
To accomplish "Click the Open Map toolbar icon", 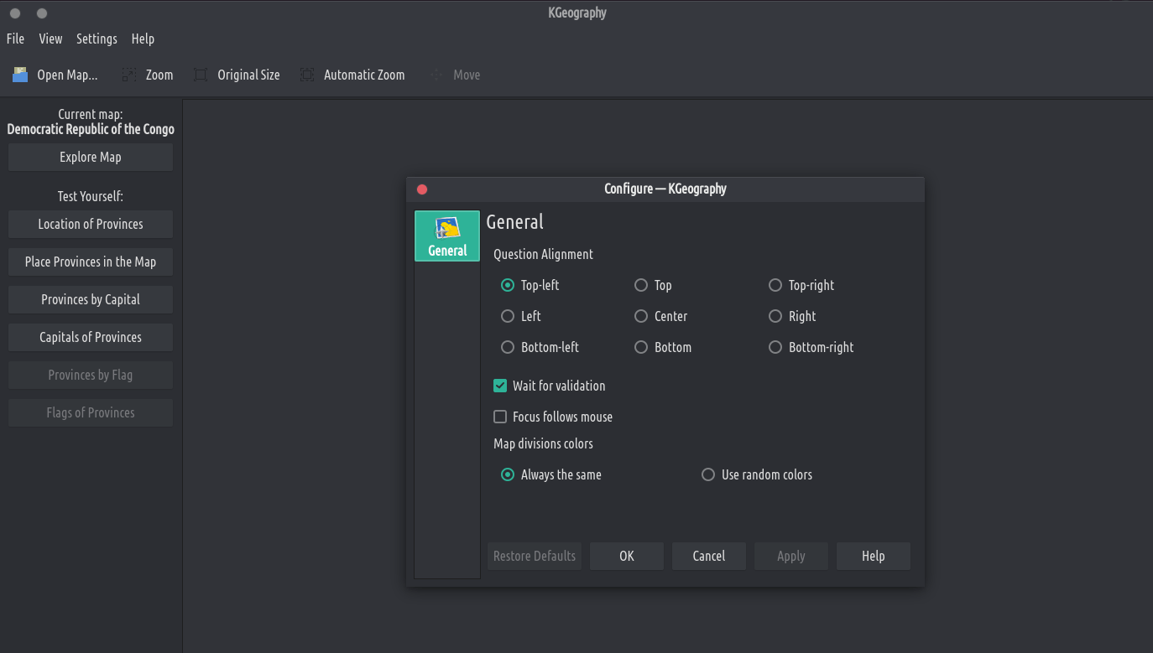I will 20,75.
